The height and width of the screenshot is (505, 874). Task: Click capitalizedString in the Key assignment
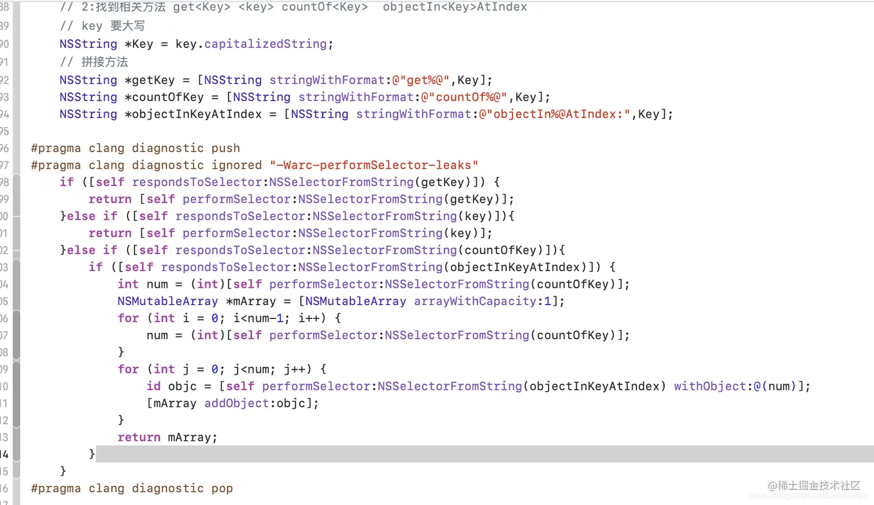[265, 44]
